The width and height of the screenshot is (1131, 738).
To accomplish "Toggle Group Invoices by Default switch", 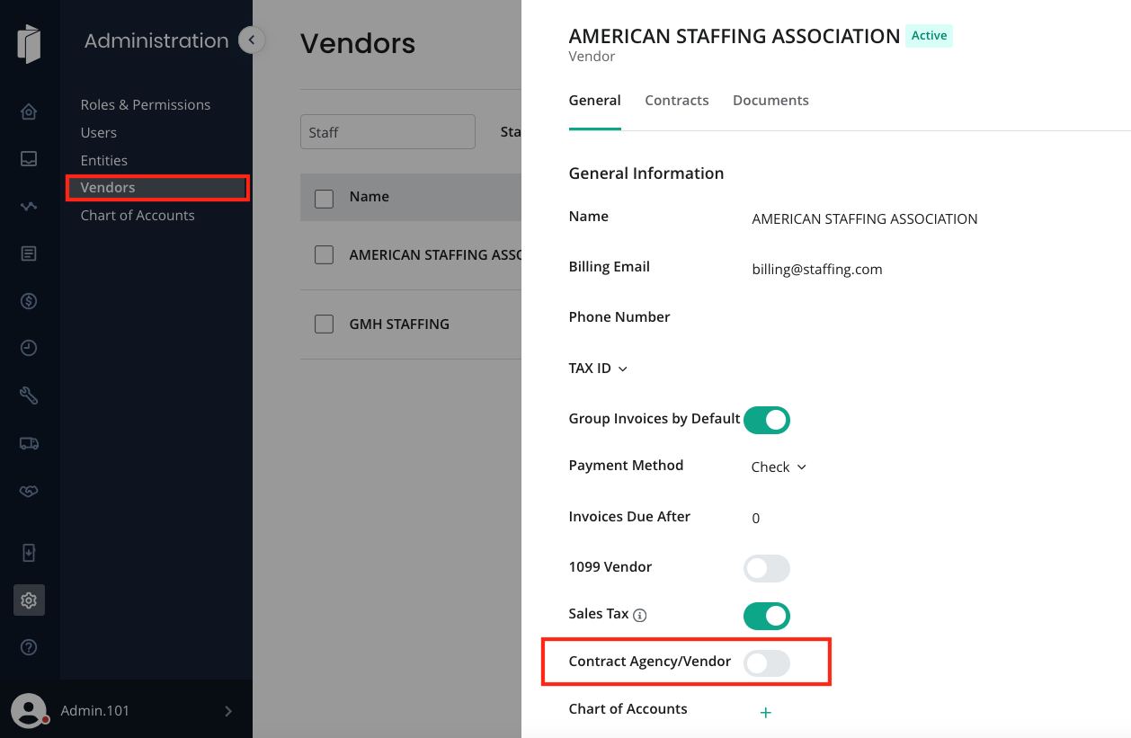I will (767, 420).
